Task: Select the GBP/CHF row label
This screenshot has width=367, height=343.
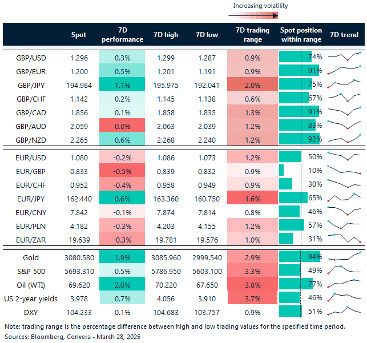Action: pyautogui.click(x=31, y=99)
